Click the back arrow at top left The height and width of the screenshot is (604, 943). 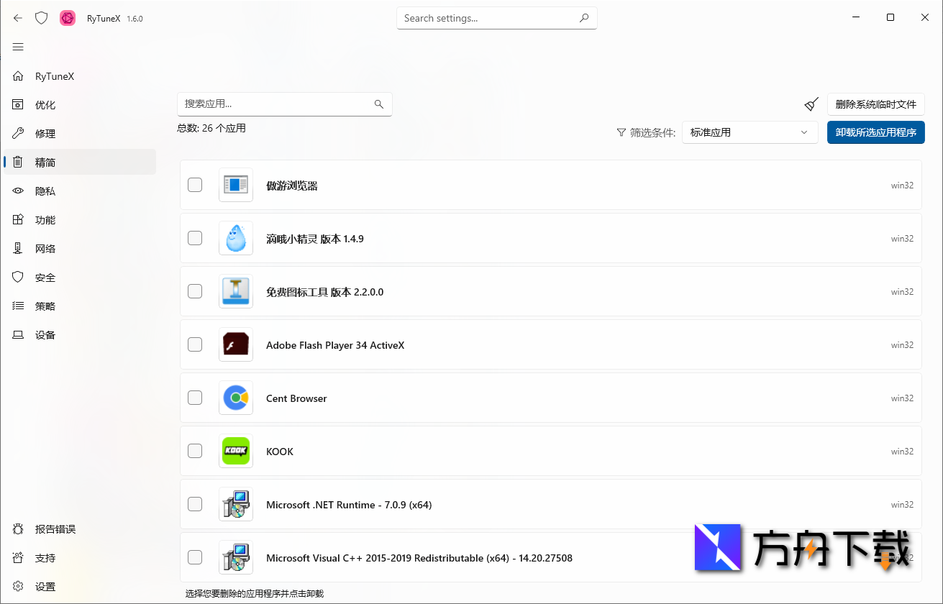point(17,17)
